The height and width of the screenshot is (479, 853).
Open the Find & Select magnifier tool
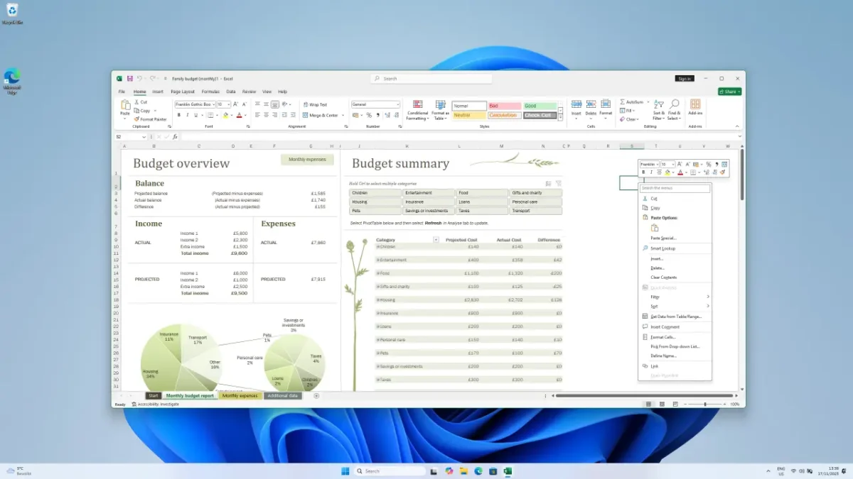pyautogui.click(x=674, y=105)
